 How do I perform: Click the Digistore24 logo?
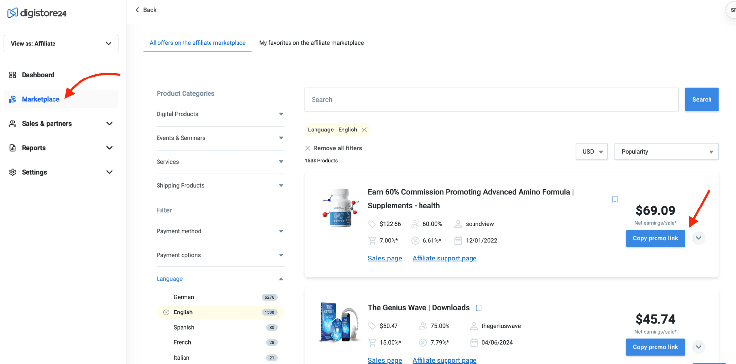pos(37,13)
